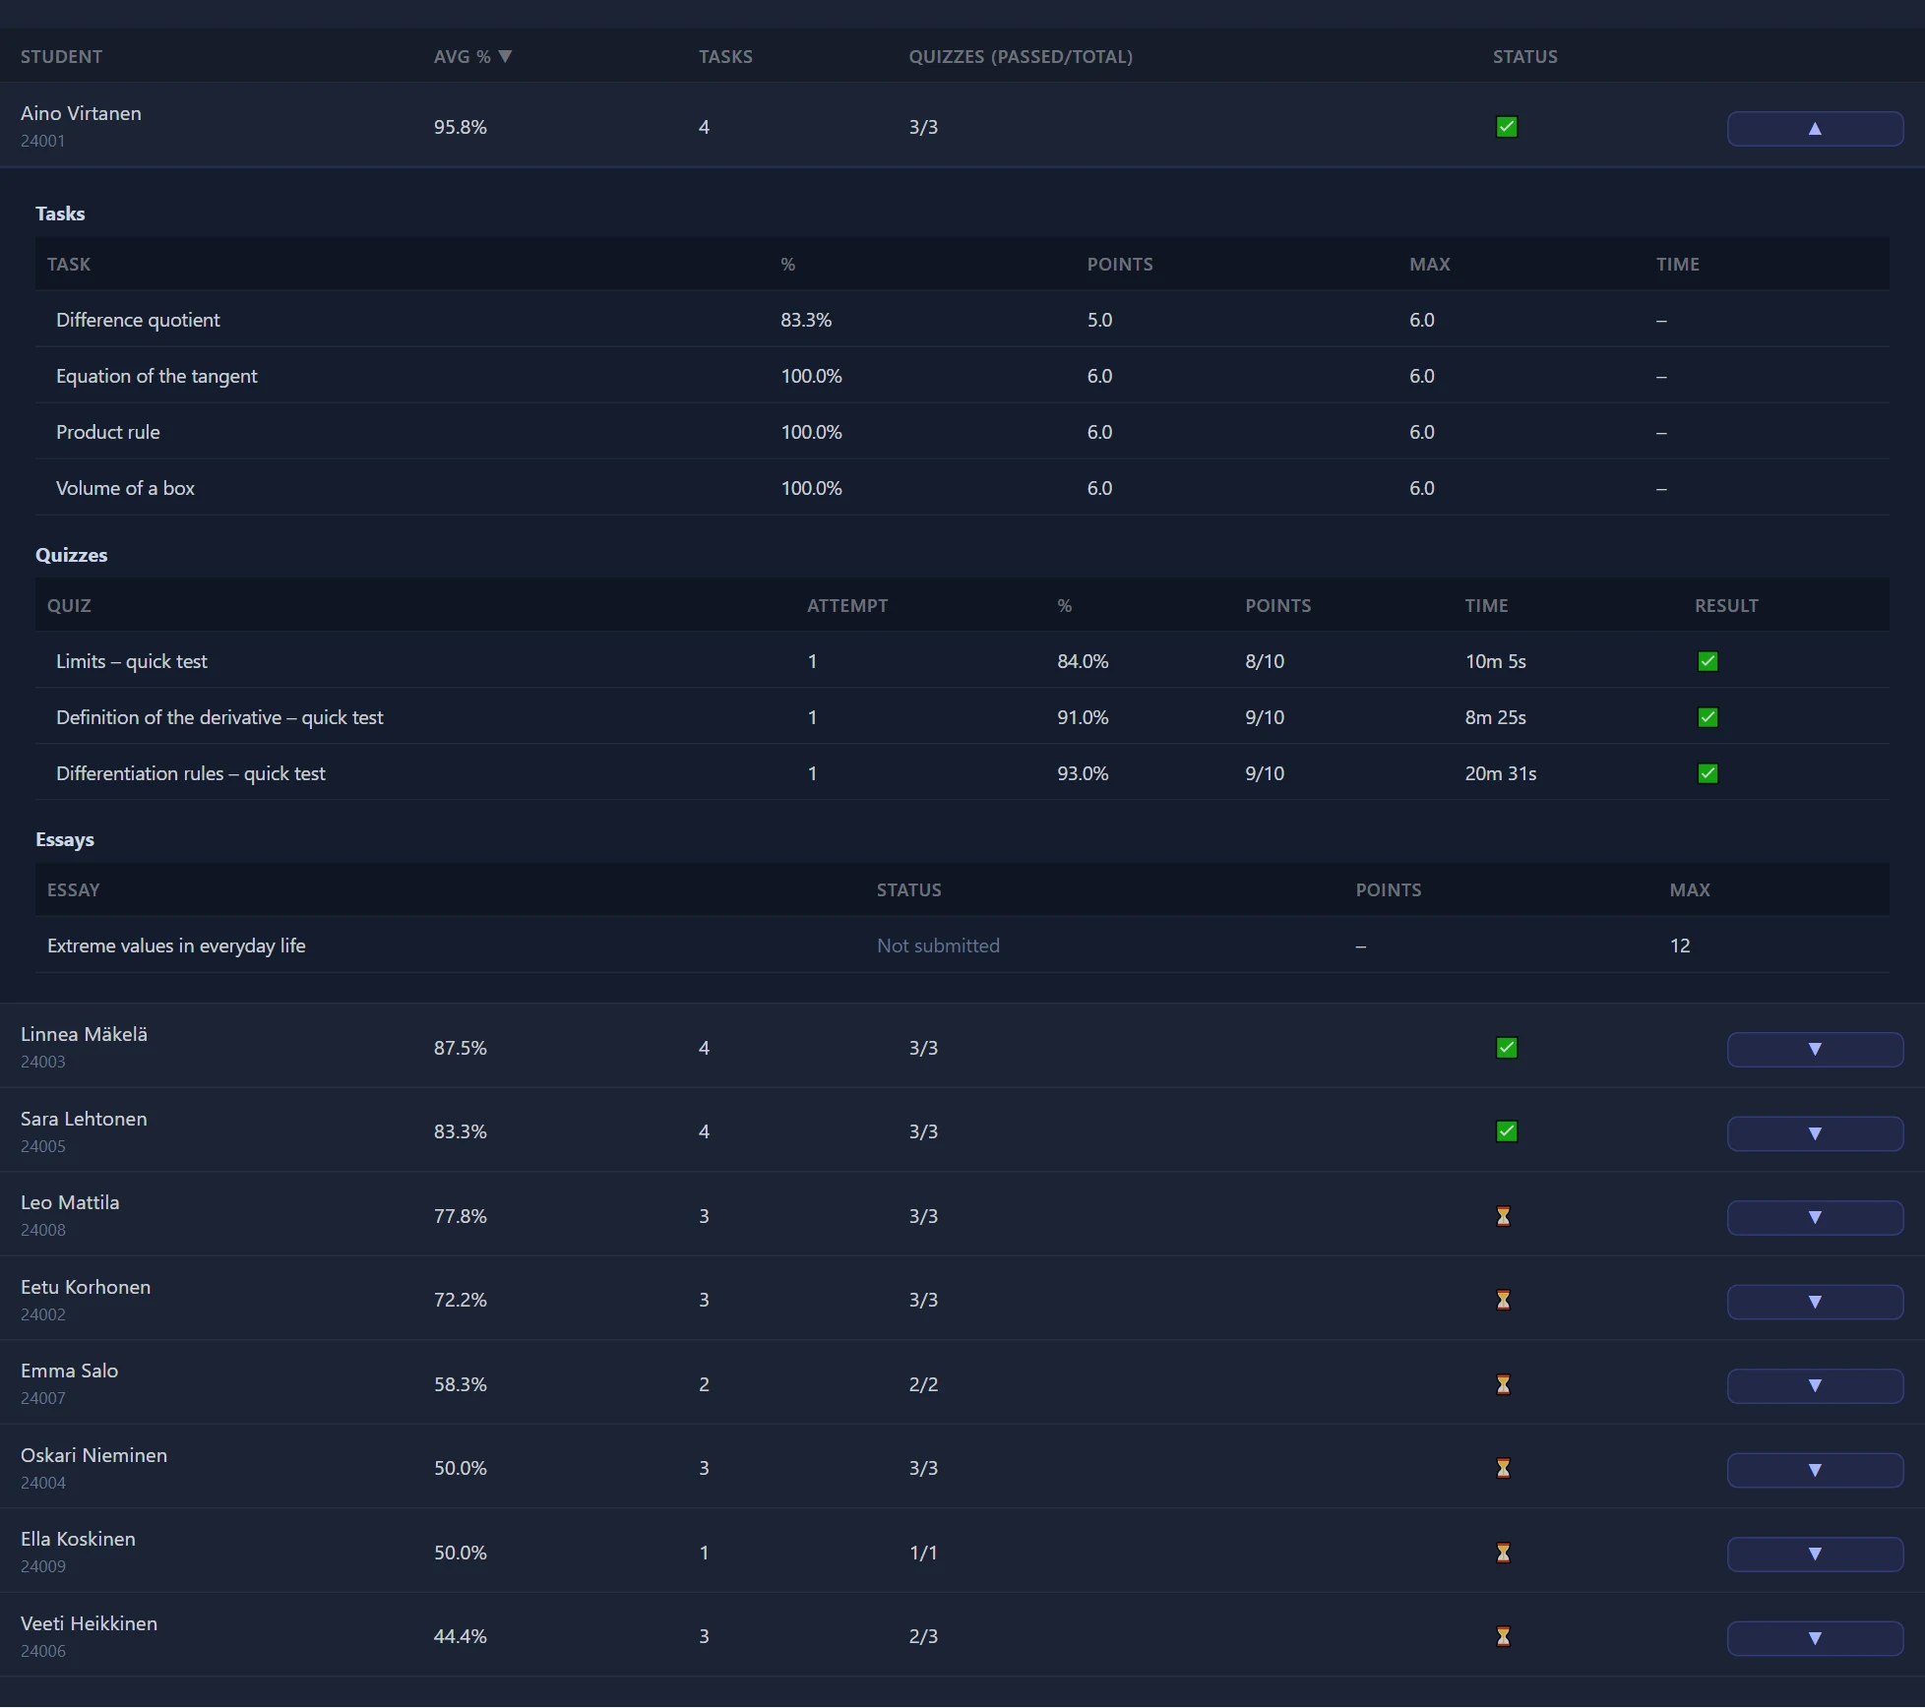Image resolution: width=1925 pixels, height=1708 pixels.
Task: Click Emma Salo's hourglass status icon
Action: pyautogui.click(x=1503, y=1384)
